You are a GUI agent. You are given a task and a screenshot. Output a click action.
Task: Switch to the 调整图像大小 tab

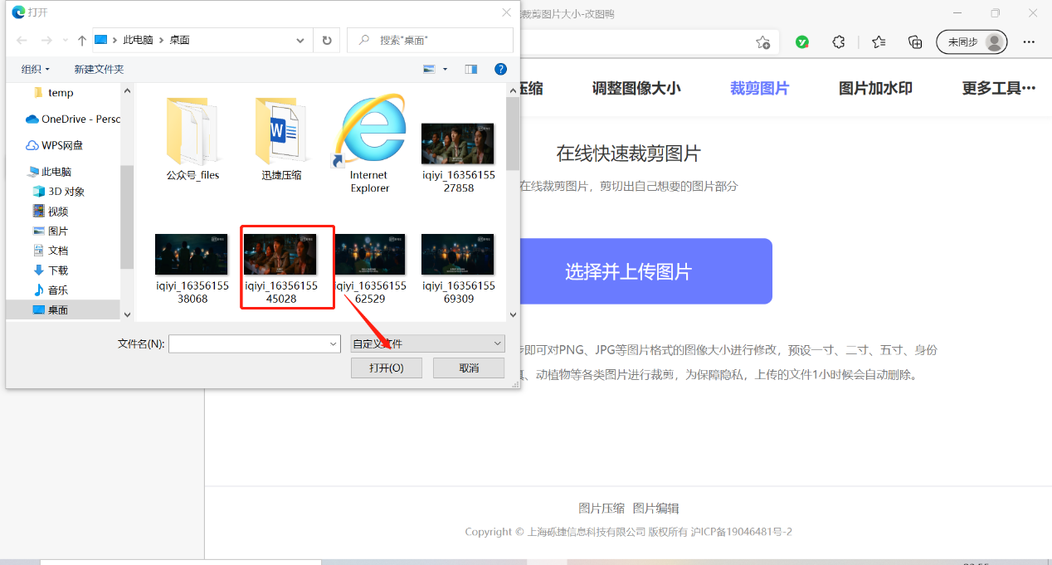636,87
